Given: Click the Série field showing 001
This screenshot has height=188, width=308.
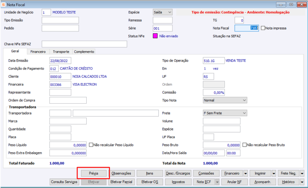Looking at the screenshot, I should click(162, 28).
